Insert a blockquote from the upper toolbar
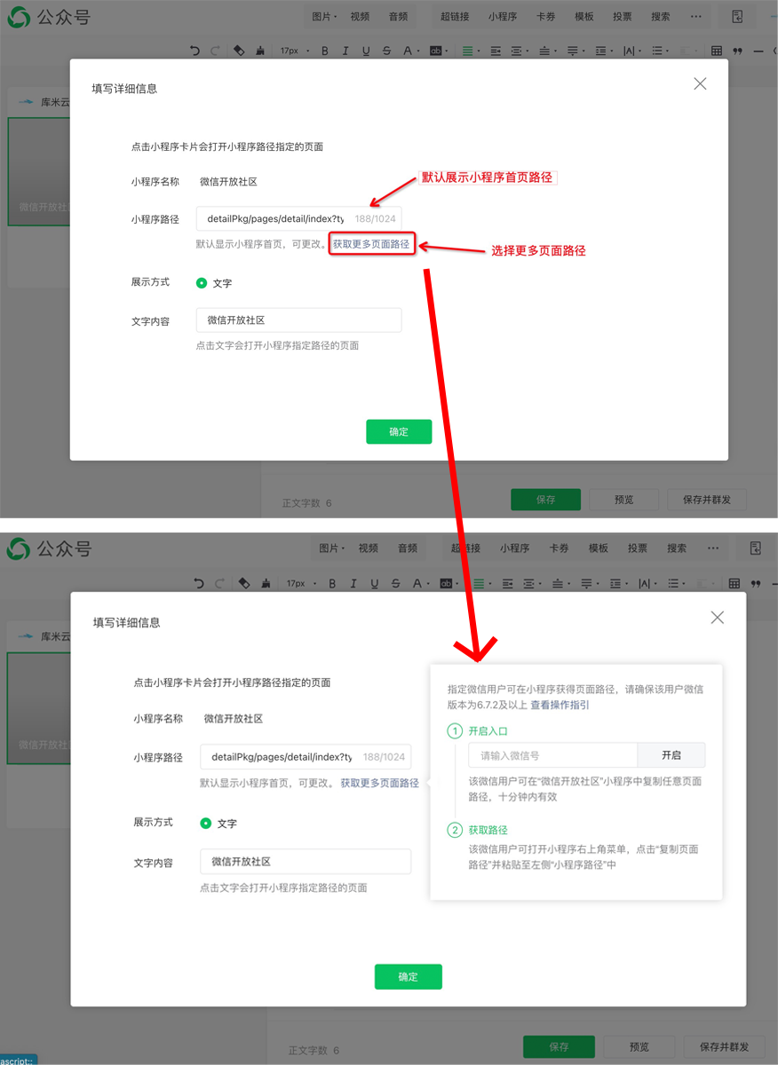 739,51
